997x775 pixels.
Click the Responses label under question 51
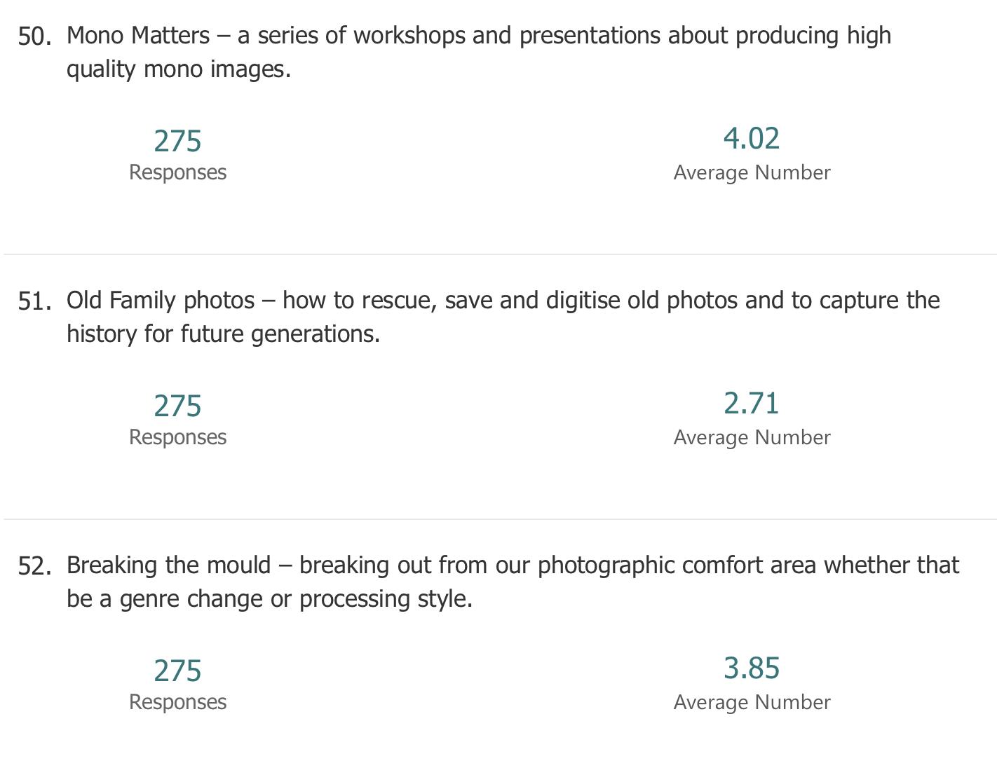(177, 437)
